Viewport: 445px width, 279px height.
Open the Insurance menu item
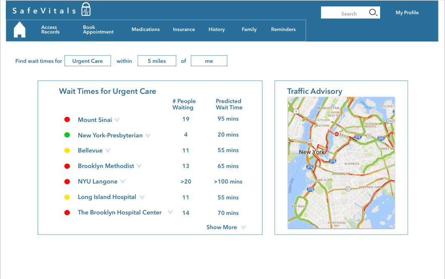coord(184,29)
